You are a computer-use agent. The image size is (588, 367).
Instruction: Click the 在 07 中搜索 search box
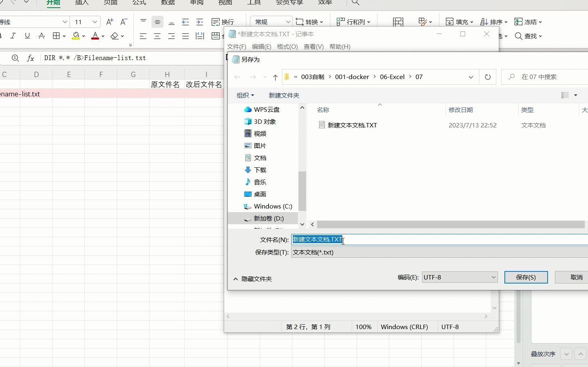click(x=545, y=77)
